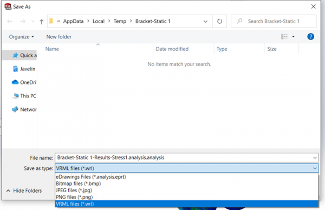The height and width of the screenshot is (210, 325).
Task: Open recent locations dropdown arrow
Action: 32,21
